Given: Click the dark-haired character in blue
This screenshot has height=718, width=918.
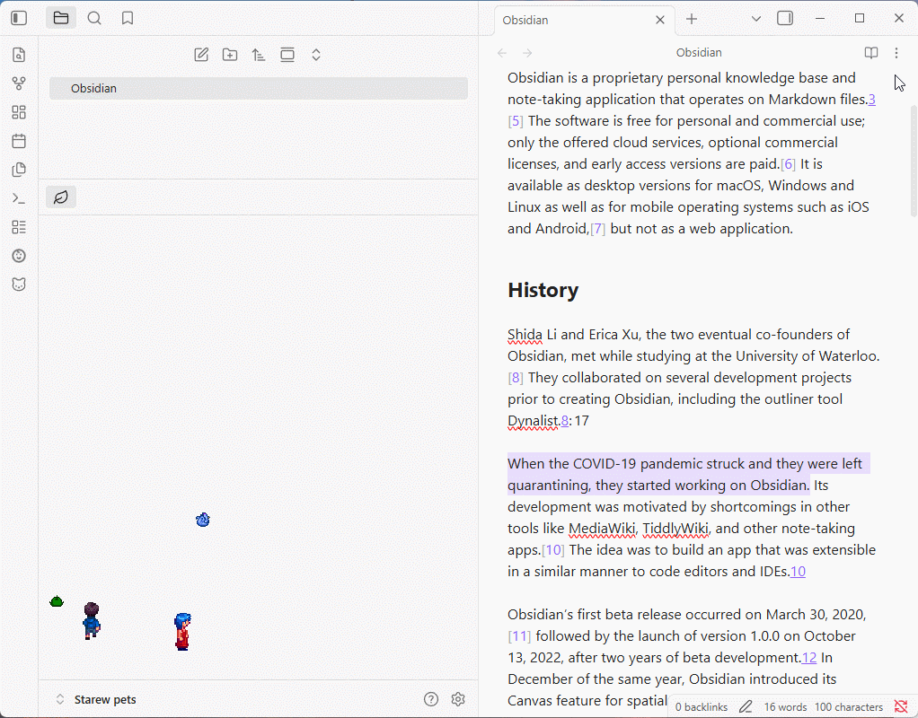Looking at the screenshot, I should tap(92, 620).
